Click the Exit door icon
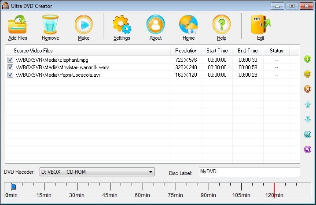 (x=261, y=24)
